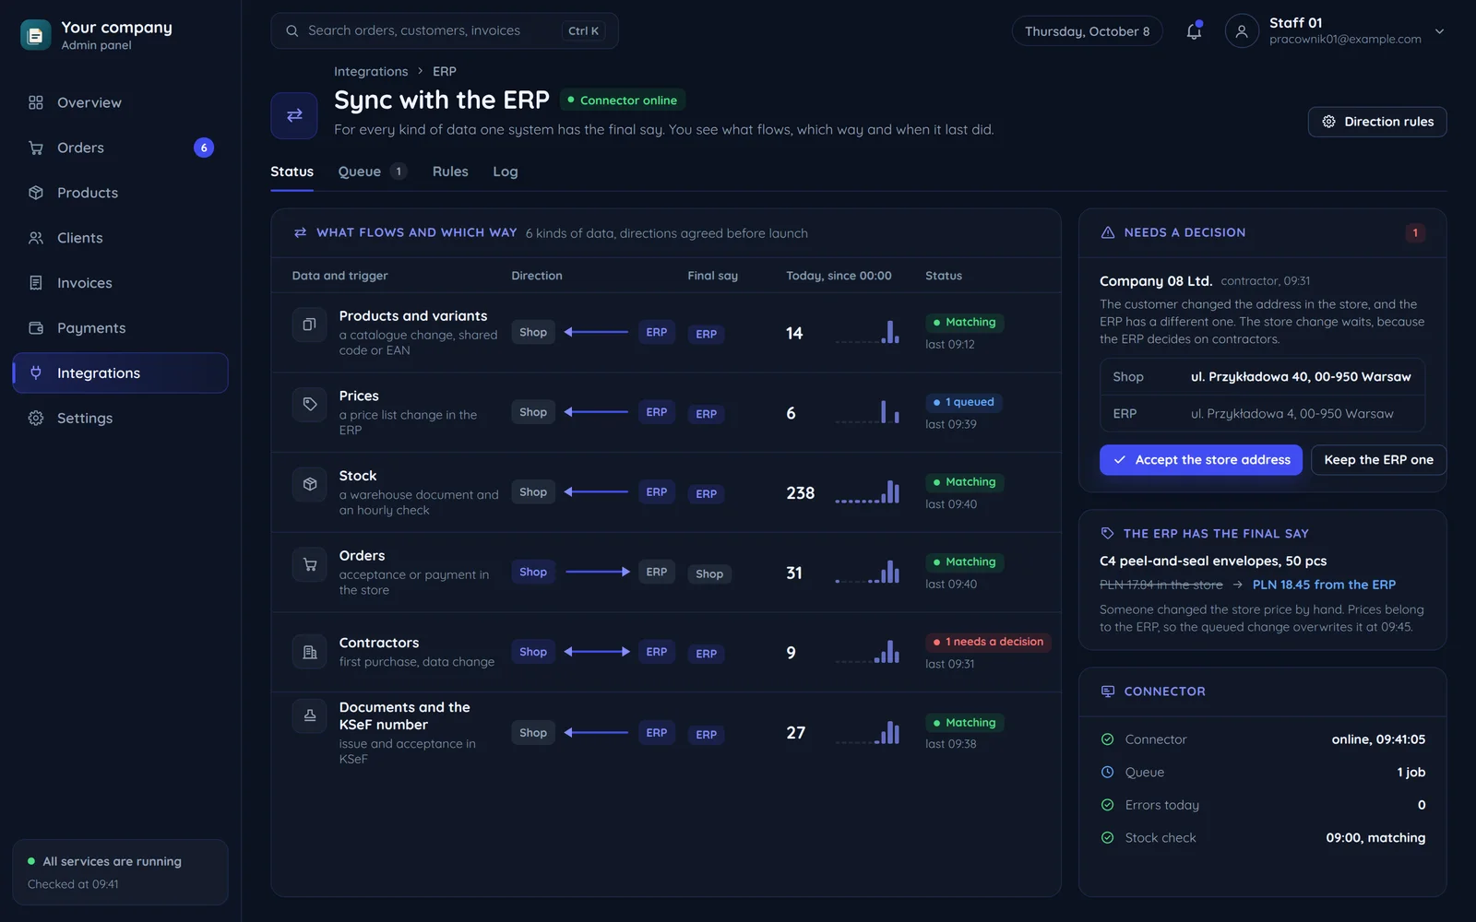This screenshot has width=1476, height=922.
Task: Open Invoices in the sidebar
Action: pyautogui.click(x=120, y=283)
